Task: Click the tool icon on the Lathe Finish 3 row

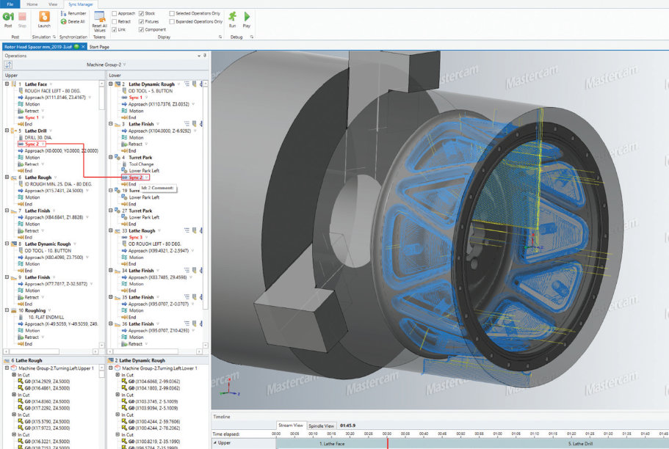Action: [194, 124]
